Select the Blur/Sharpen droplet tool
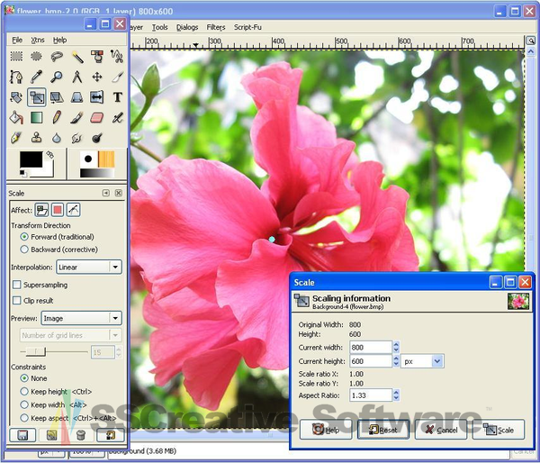This screenshot has height=463, width=540. 57,138
